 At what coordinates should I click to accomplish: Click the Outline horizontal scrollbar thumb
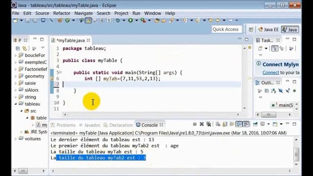pos(268,114)
